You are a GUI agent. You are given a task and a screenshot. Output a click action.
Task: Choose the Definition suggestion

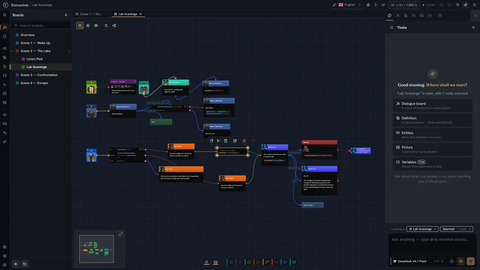pyautogui.click(x=433, y=120)
